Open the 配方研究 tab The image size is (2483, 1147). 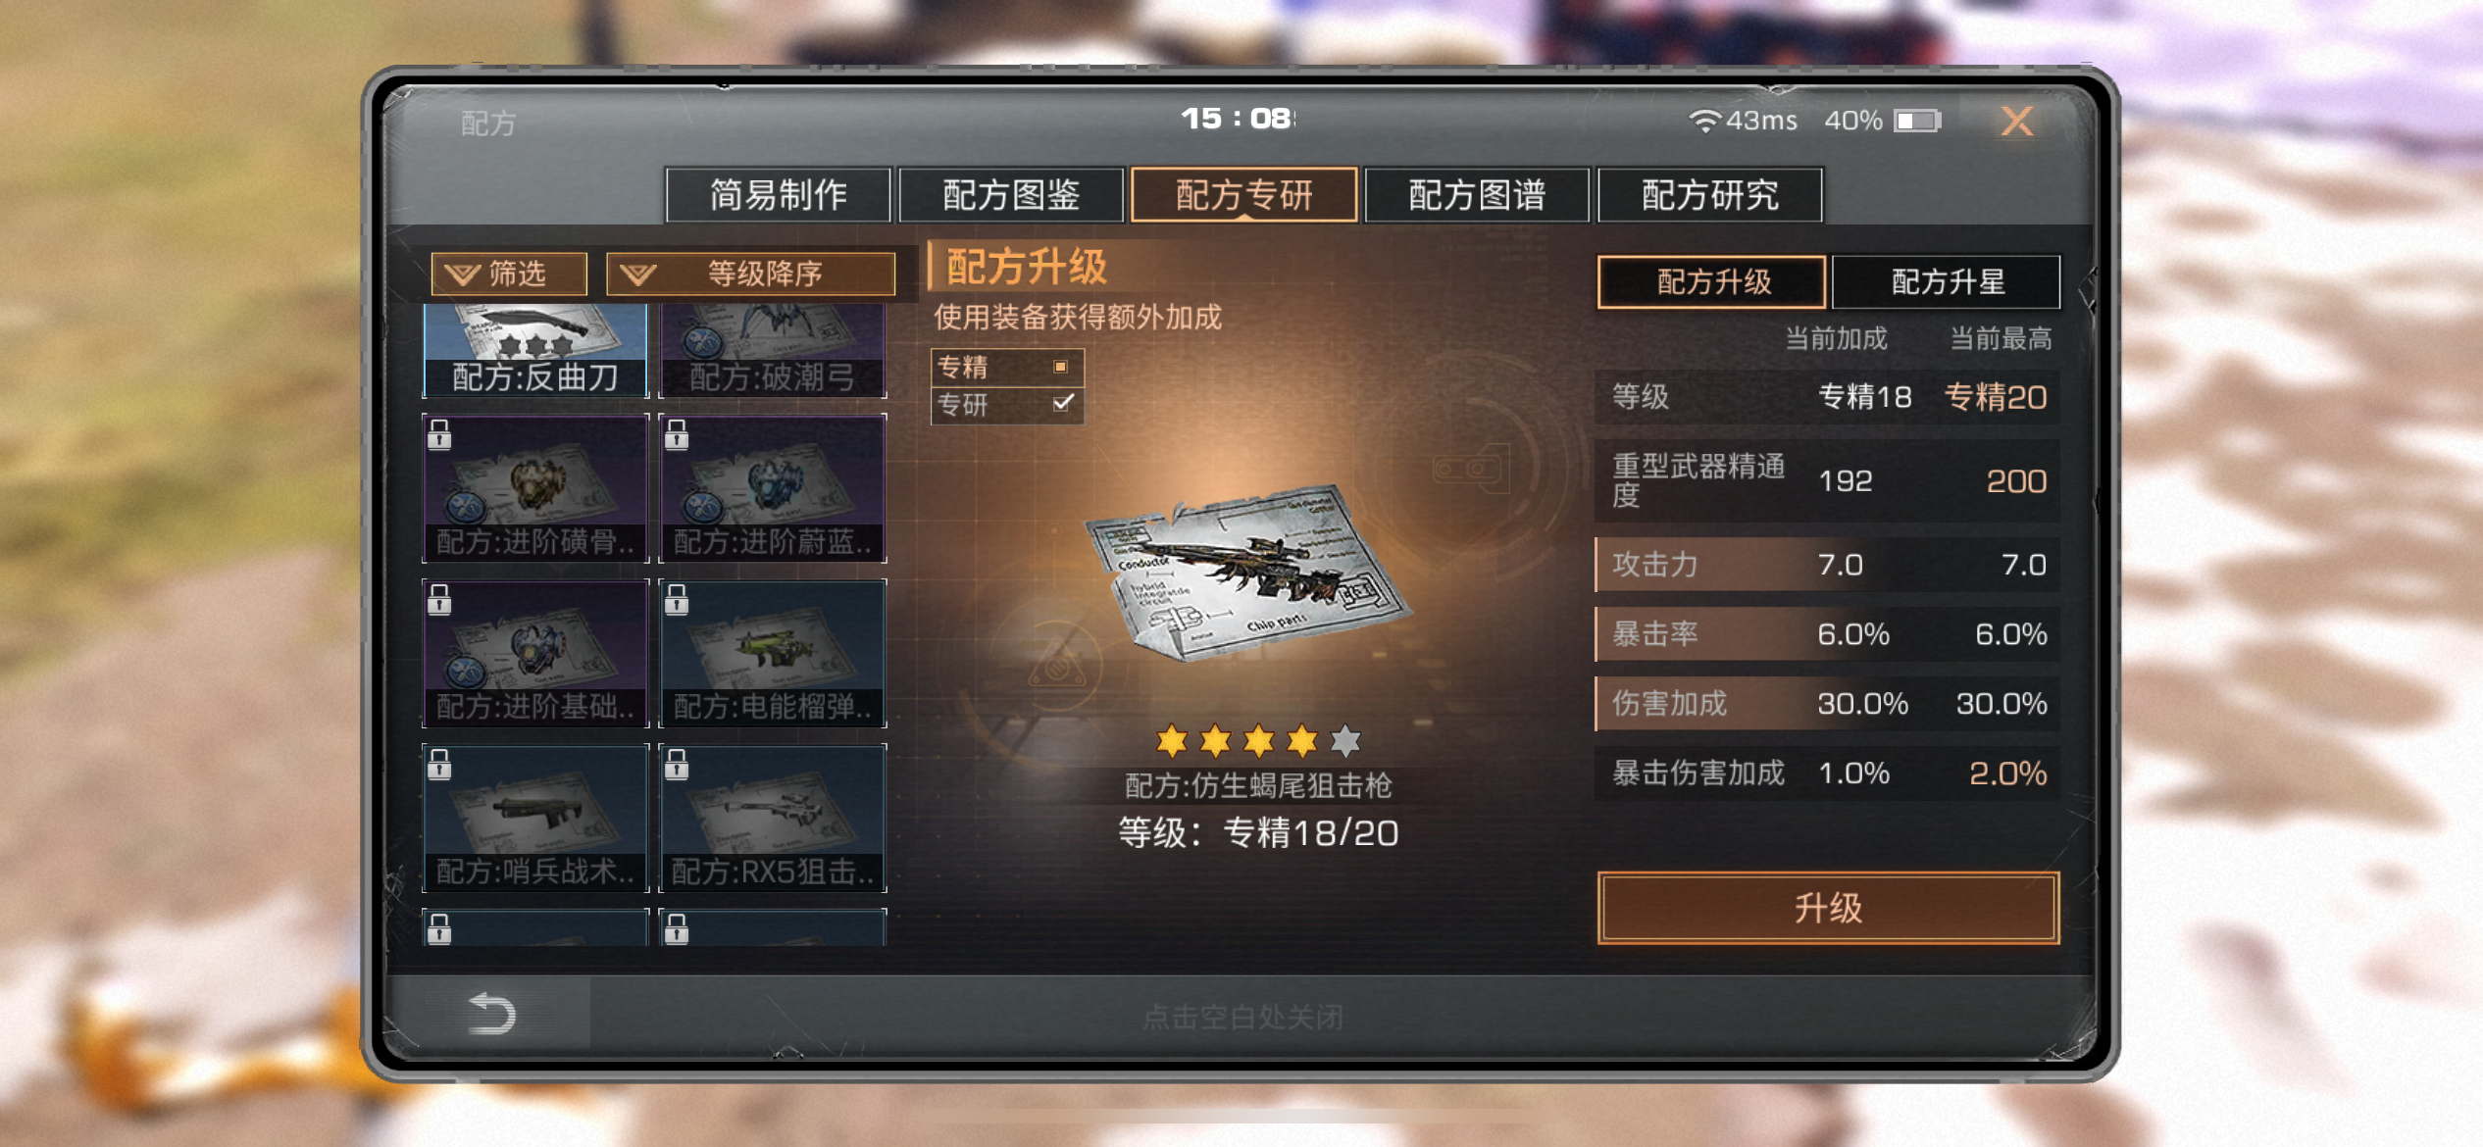[x=1710, y=195]
